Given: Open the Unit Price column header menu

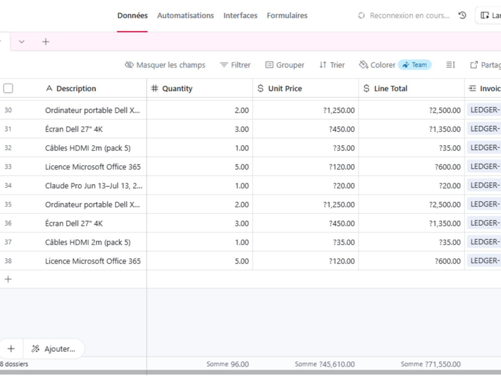Looking at the screenshot, I should coord(306,88).
